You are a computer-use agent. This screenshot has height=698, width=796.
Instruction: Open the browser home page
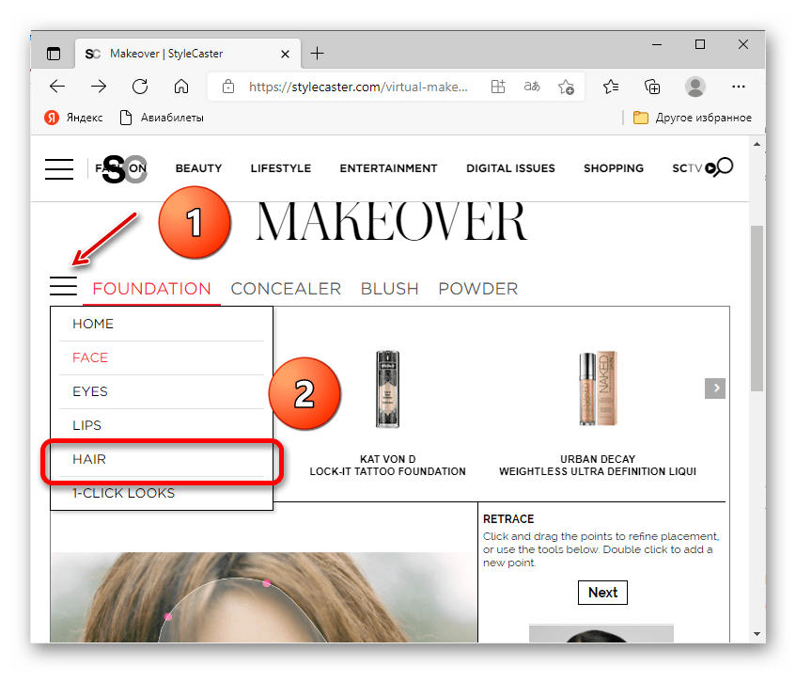coord(181,87)
